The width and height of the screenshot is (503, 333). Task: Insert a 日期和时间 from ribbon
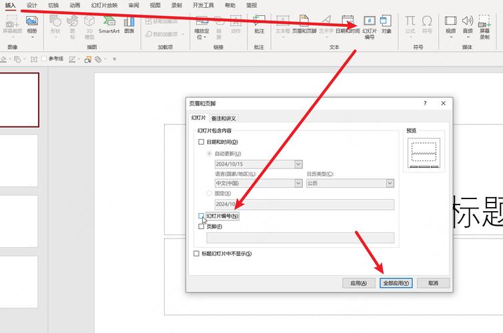[x=347, y=25]
